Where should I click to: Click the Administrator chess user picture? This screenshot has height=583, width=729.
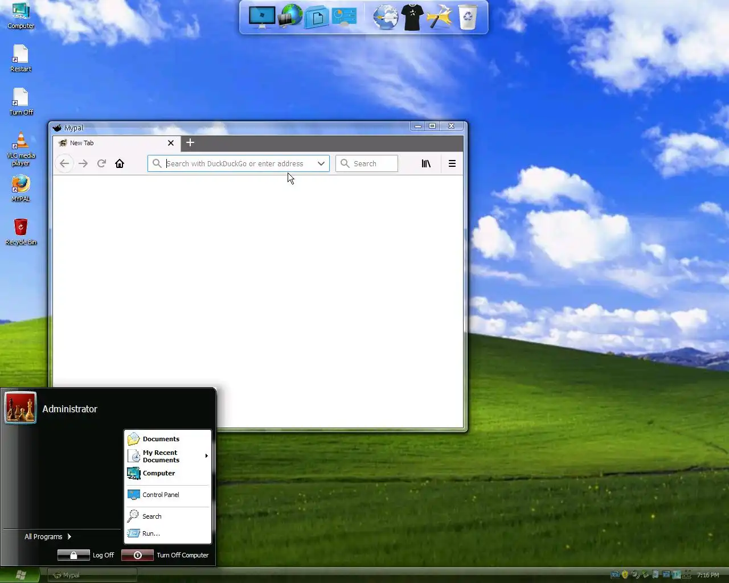click(21, 408)
